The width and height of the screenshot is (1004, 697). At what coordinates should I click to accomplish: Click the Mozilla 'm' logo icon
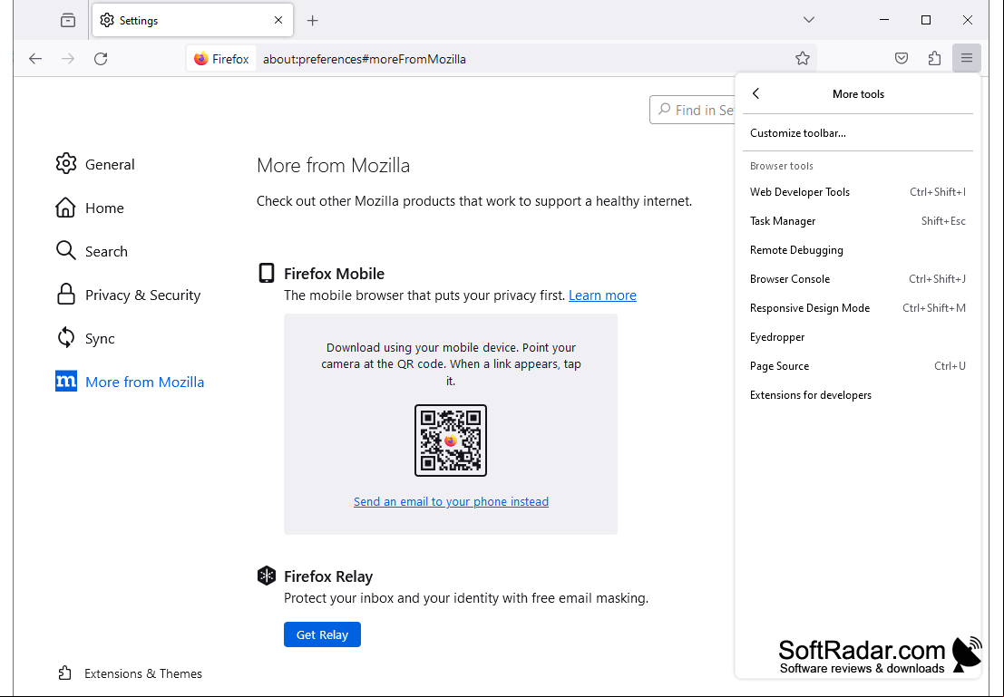[66, 382]
